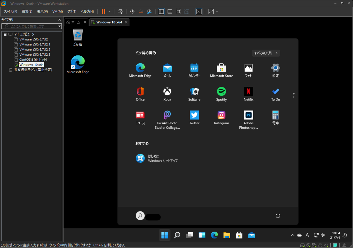The height and width of the screenshot is (248, 353).
Task: Open Widgets on the taskbar
Action: click(x=202, y=235)
